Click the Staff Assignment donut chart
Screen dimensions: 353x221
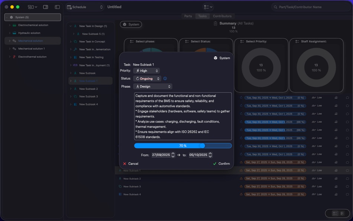316,67
